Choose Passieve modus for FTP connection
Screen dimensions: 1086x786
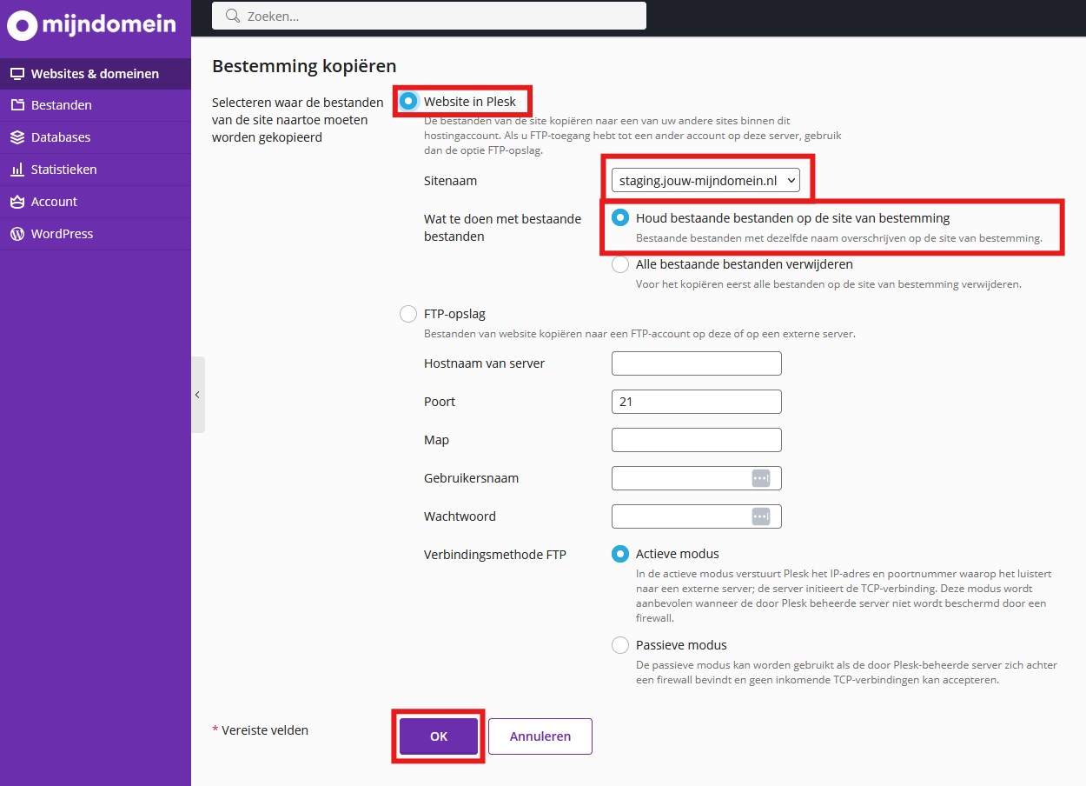click(x=620, y=645)
